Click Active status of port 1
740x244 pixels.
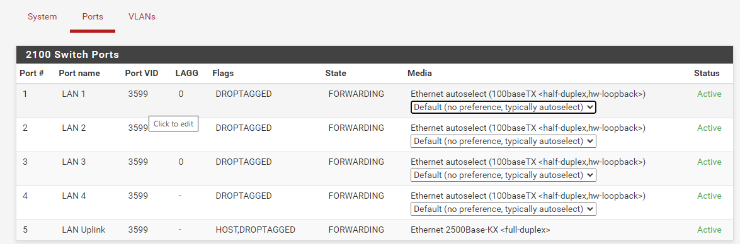click(x=709, y=94)
